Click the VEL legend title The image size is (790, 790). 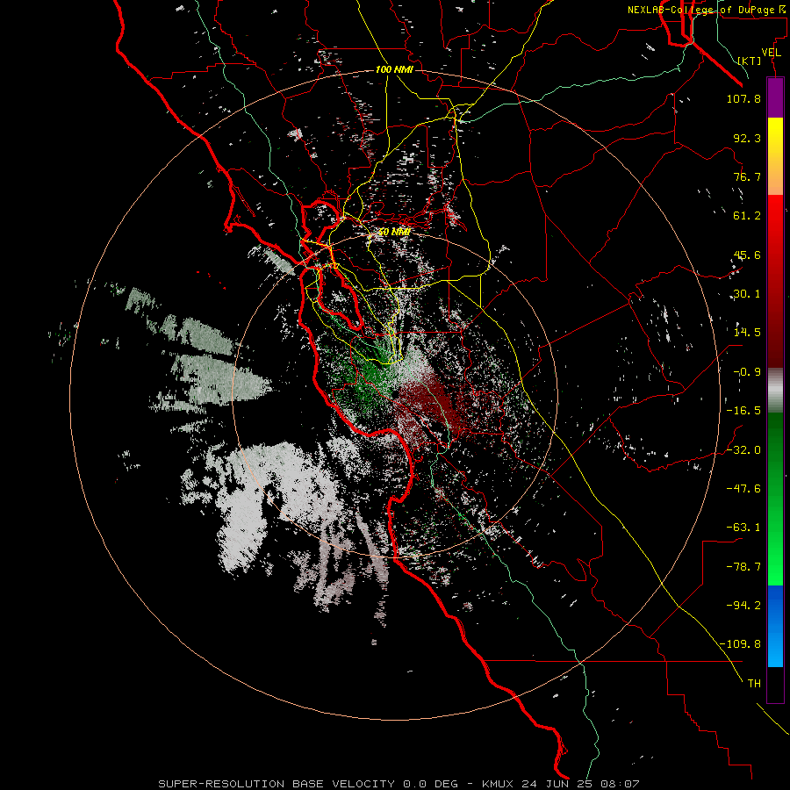click(x=771, y=53)
